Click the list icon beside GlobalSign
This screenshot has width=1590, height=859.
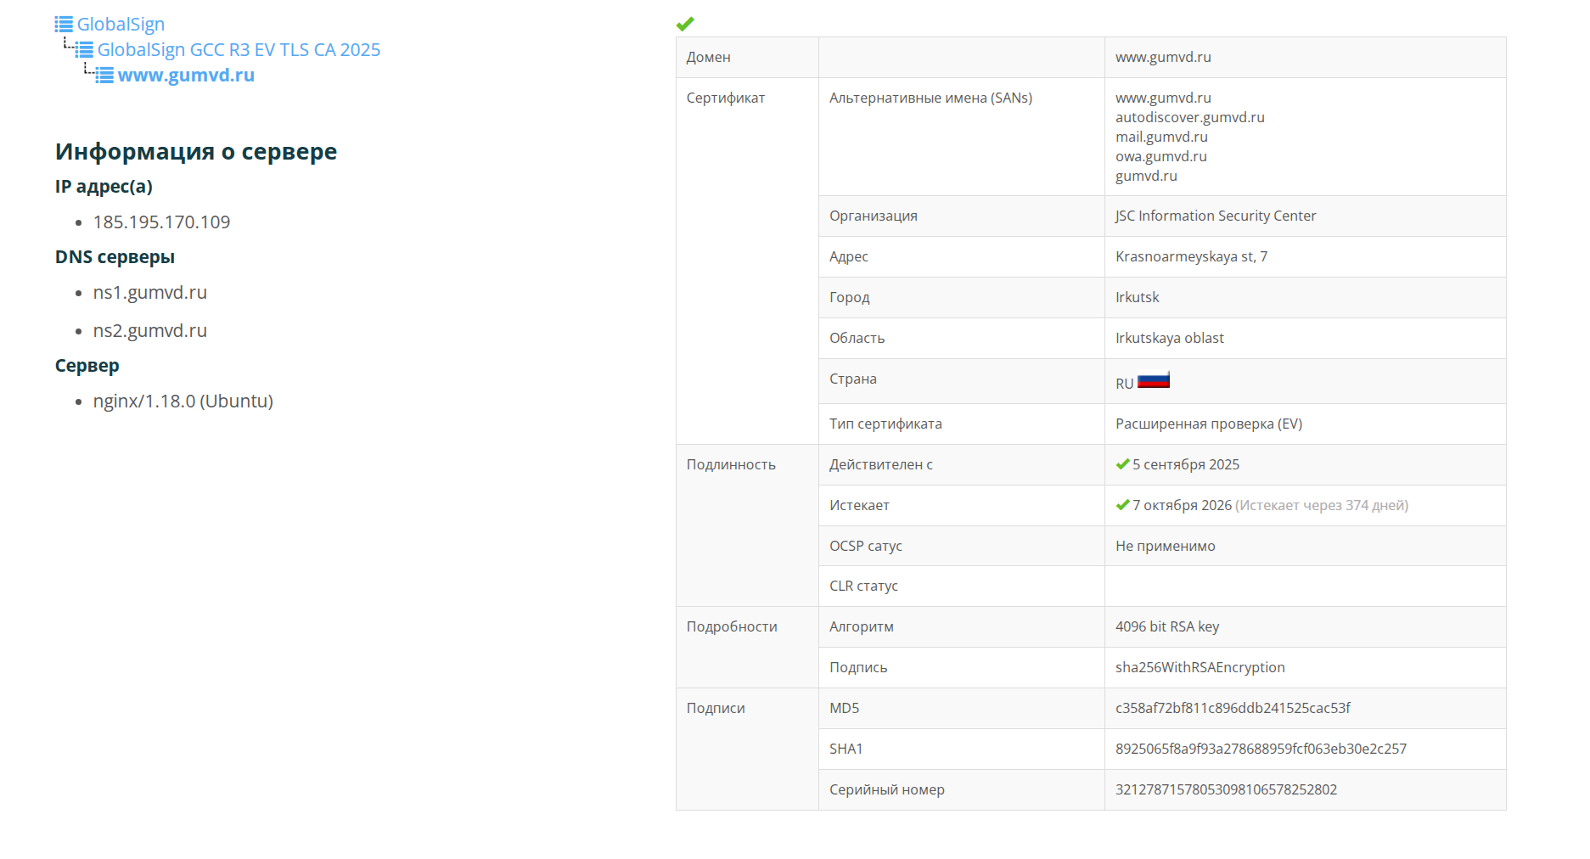tap(64, 25)
